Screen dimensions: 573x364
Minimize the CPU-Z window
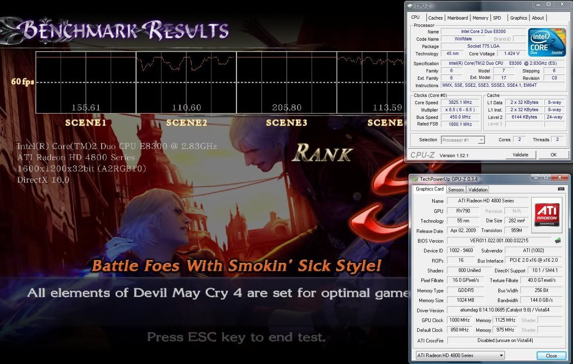pos(539,4)
